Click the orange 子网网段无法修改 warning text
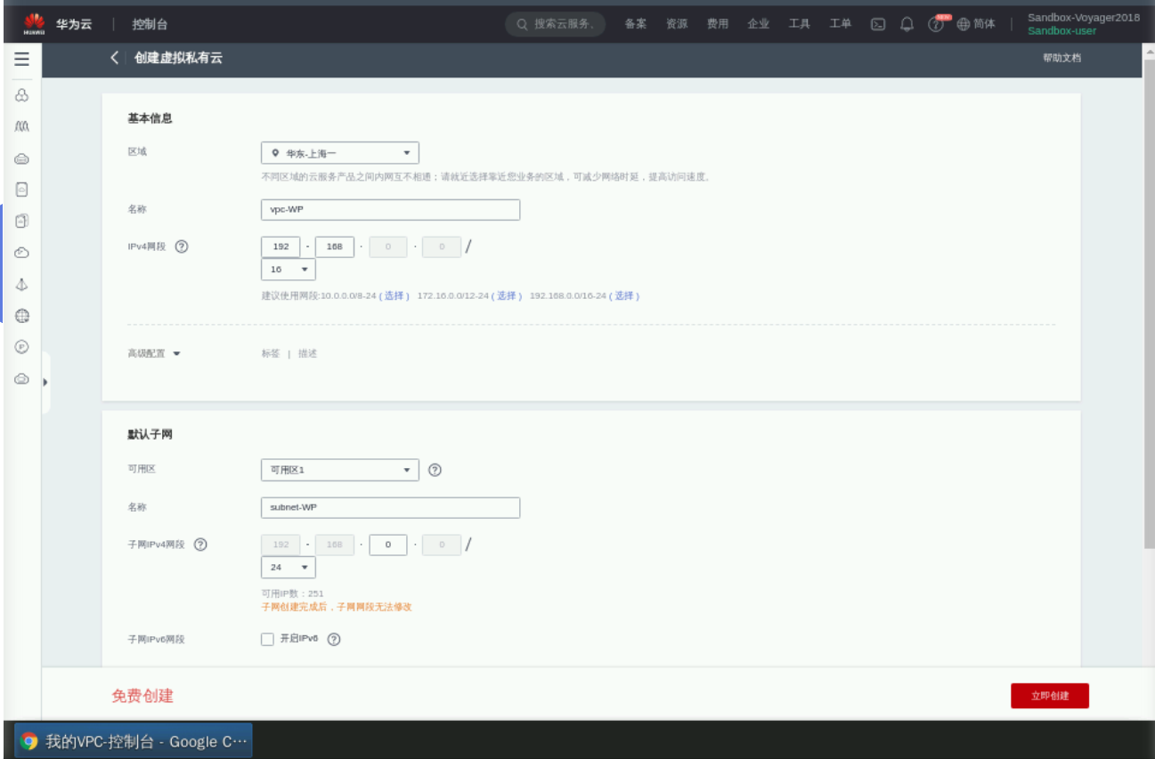 point(337,607)
